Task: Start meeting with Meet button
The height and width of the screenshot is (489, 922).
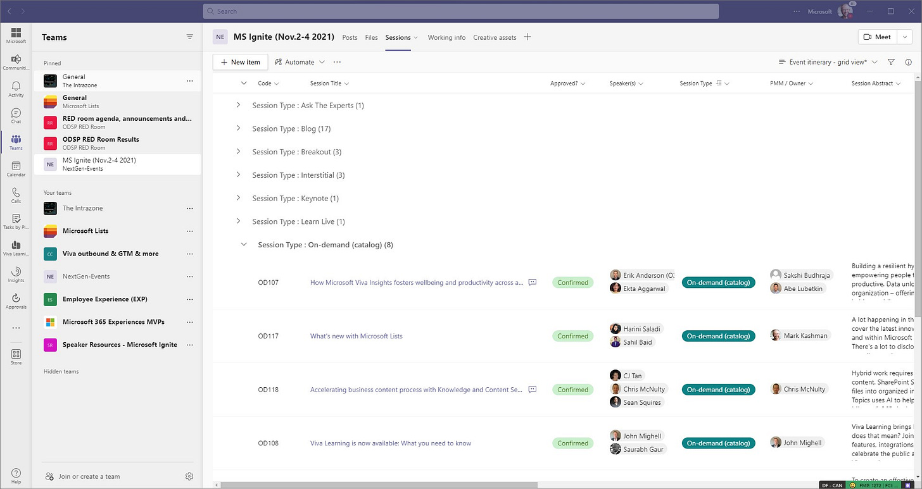Action: (878, 37)
